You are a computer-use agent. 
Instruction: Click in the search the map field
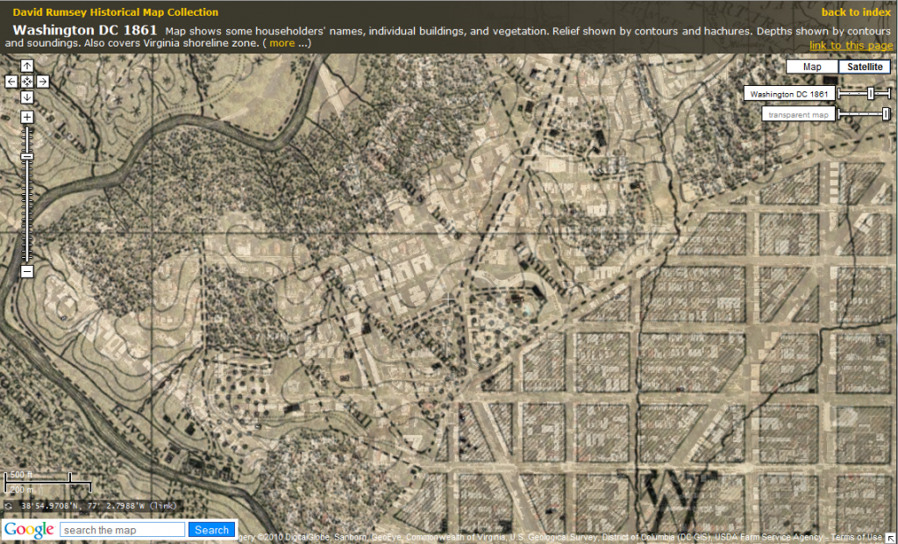pyautogui.click(x=123, y=530)
